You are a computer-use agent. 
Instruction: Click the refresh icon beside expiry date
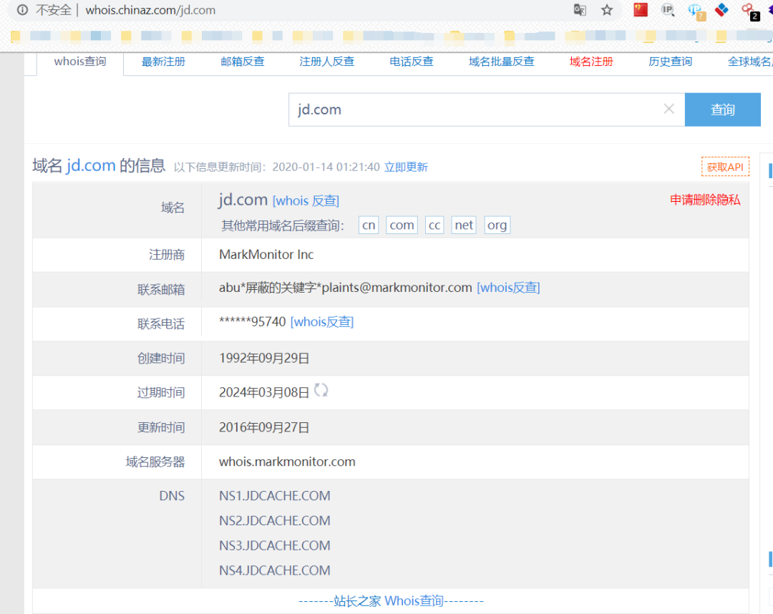[x=321, y=390]
